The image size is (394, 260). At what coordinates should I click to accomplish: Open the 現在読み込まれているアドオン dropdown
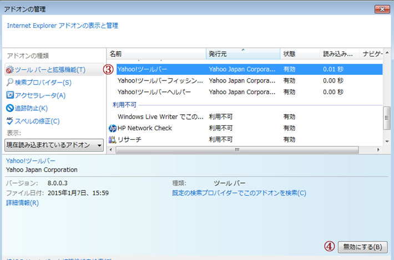pyautogui.click(x=54, y=145)
